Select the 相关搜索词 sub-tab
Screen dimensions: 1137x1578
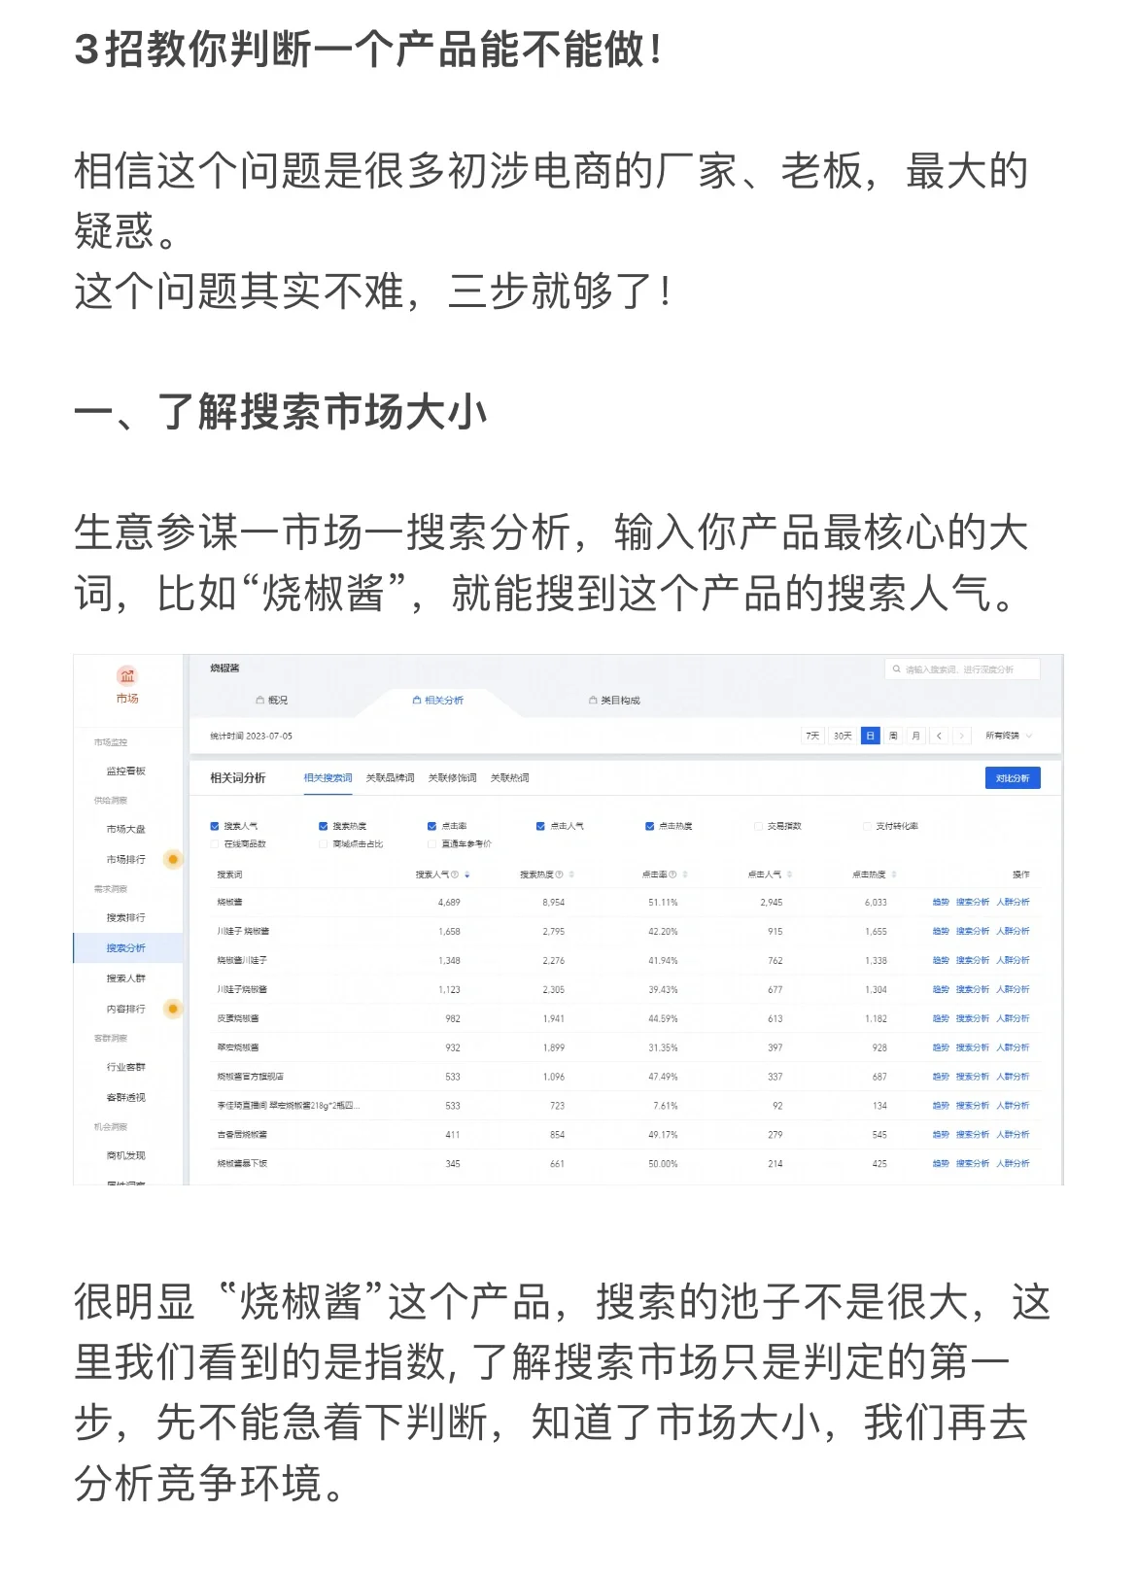tap(327, 777)
